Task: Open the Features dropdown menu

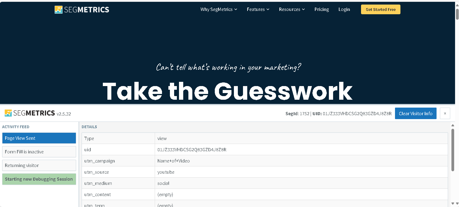Action: (258, 9)
